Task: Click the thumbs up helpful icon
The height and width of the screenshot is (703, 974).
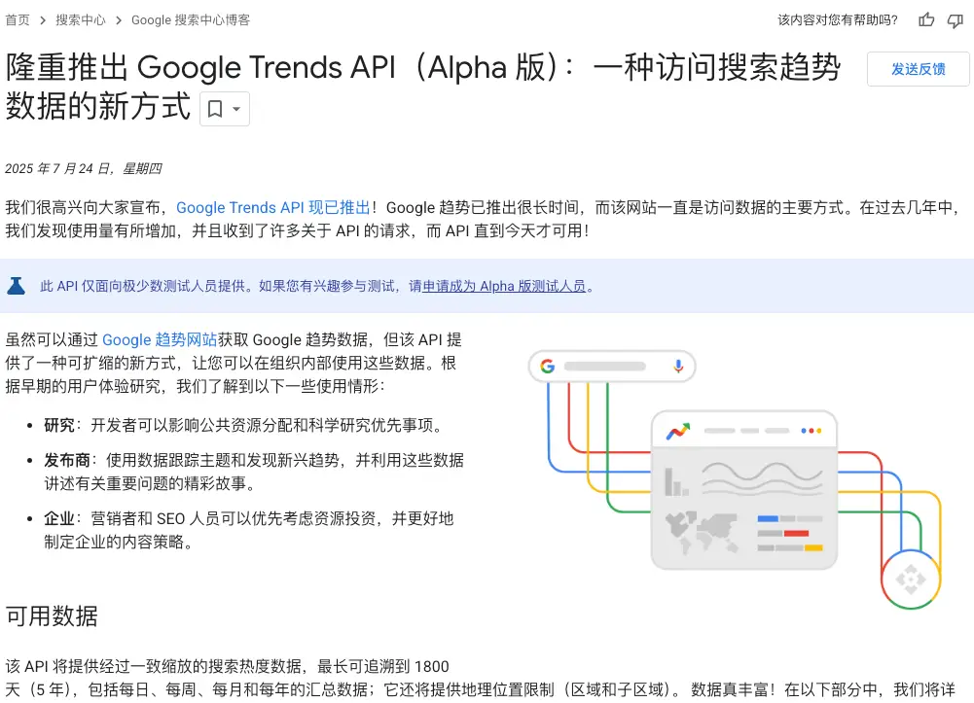Action: [926, 19]
